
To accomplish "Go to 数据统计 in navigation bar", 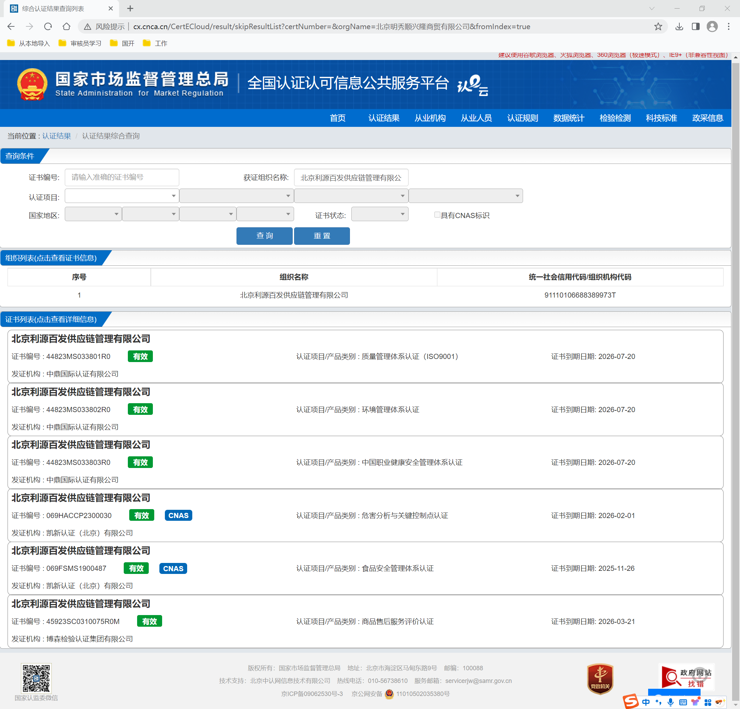I will (569, 118).
